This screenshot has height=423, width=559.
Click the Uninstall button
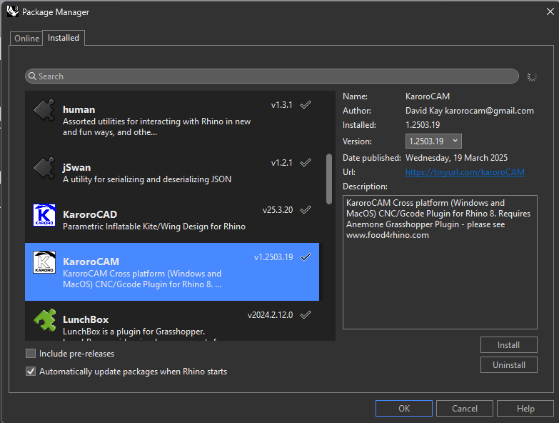click(x=508, y=365)
